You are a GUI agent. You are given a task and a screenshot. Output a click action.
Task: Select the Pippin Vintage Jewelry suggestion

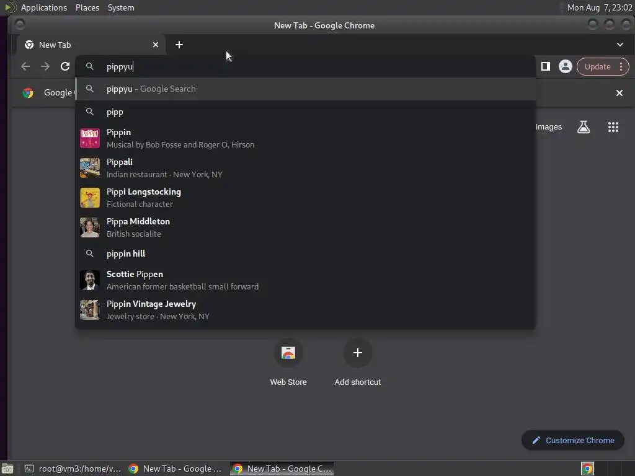pyautogui.click(x=306, y=310)
